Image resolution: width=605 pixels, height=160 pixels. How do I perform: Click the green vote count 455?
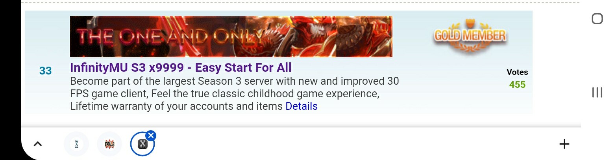coord(517,84)
